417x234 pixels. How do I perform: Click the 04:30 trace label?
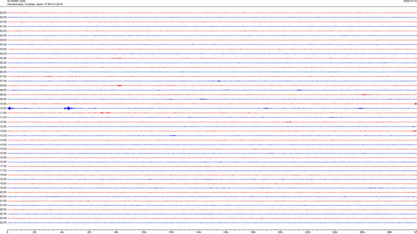tap(3, 54)
